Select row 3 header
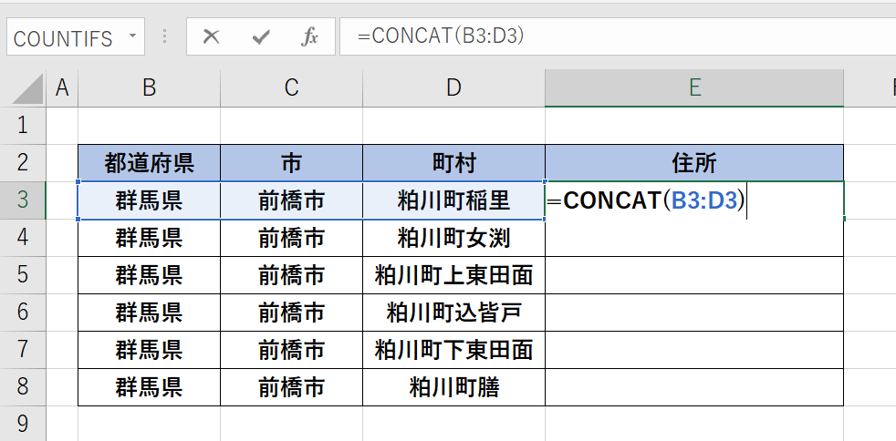The height and width of the screenshot is (441, 896). coord(23,200)
